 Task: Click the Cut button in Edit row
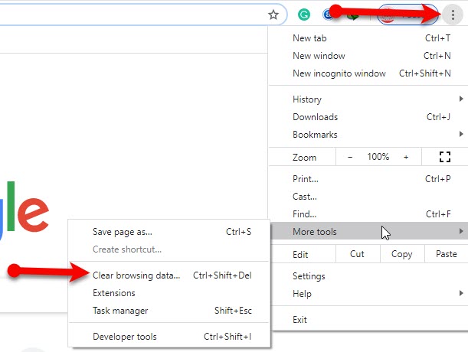coord(357,254)
